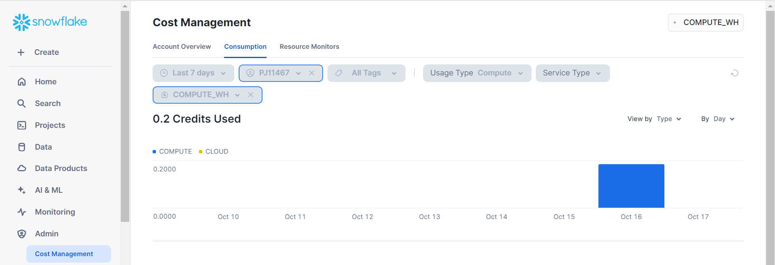Open the COMPUTE_WH warehouse selector at top right
The height and width of the screenshot is (265, 775).
click(706, 23)
